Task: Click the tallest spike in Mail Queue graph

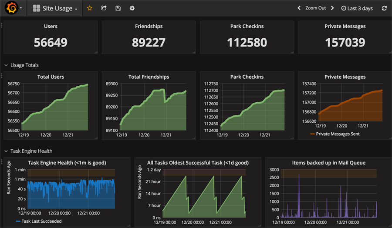Action: 299,195
